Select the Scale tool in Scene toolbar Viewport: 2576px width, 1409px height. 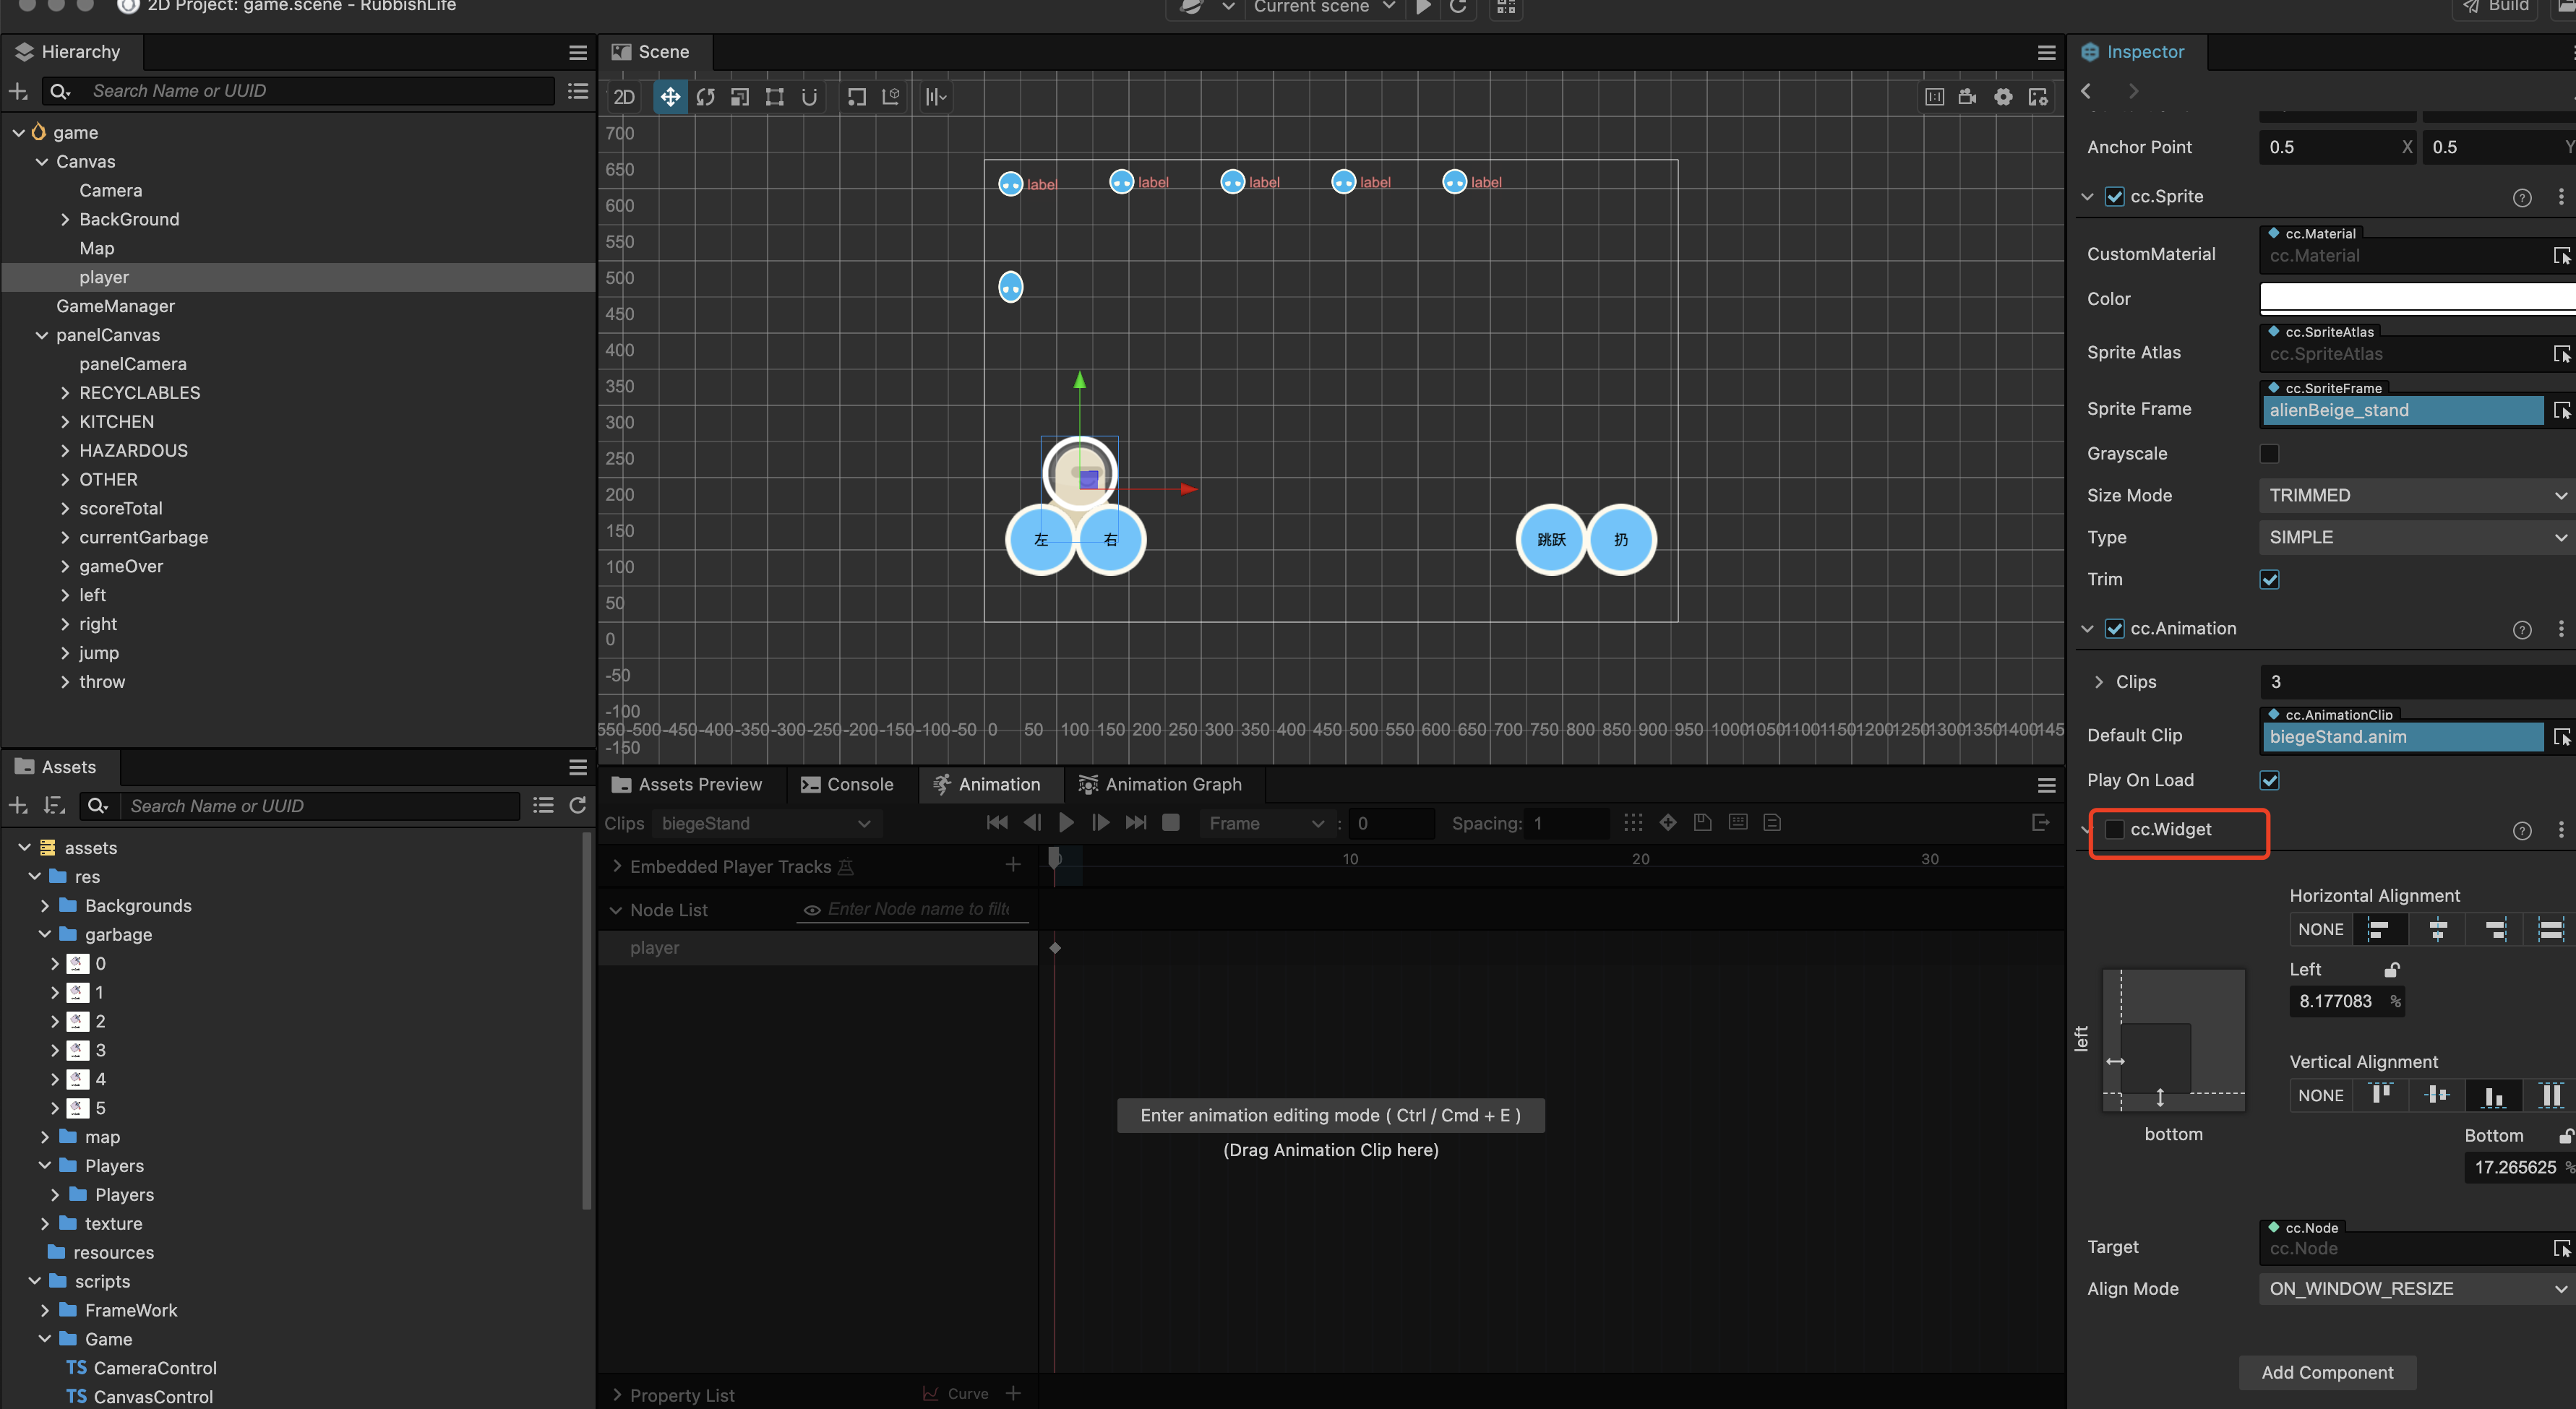pos(740,97)
